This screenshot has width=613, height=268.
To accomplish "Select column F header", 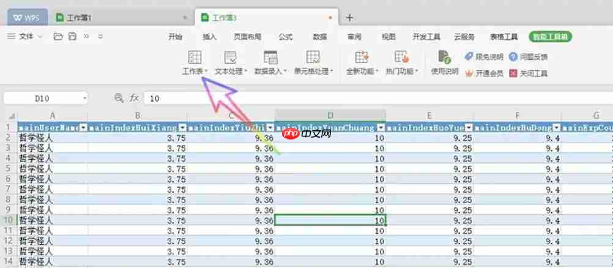I will (x=517, y=116).
